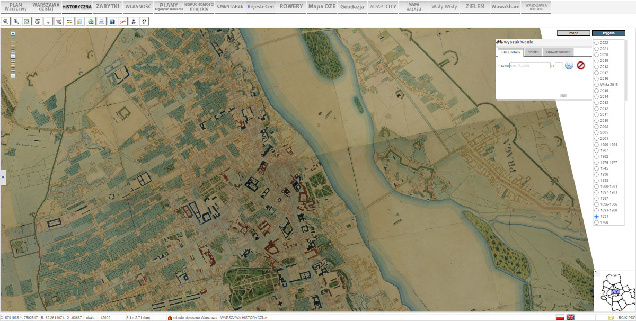Viewport: 636px width, 321px height.
Task: Click the green globe icon
Action: pos(91,22)
